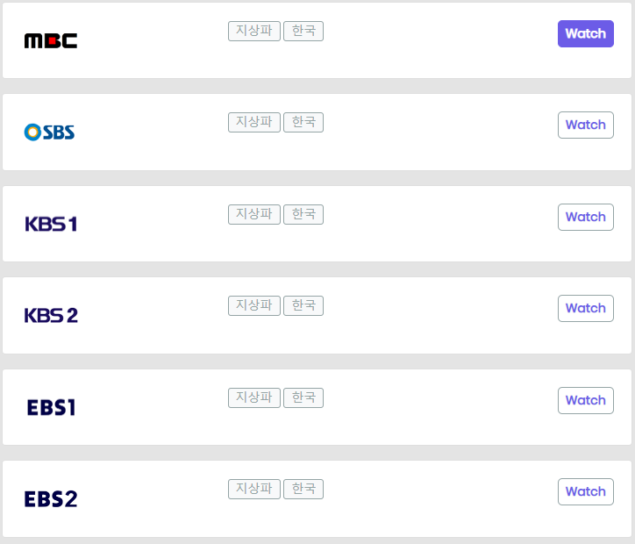Watch the KBS 1 channel
The width and height of the screenshot is (635, 544).
click(585, 217)
